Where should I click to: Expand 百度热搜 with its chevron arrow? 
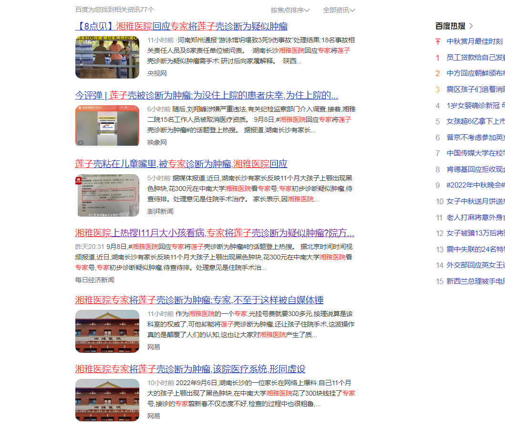point(471,26)
